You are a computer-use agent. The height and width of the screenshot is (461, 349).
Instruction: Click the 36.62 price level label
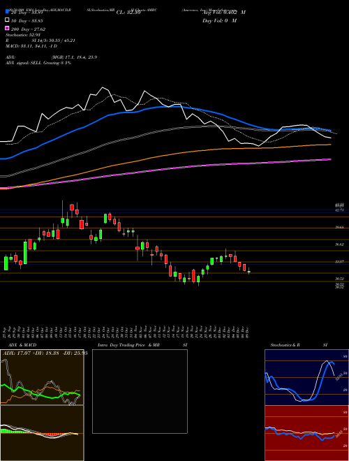tap(340, 244)
